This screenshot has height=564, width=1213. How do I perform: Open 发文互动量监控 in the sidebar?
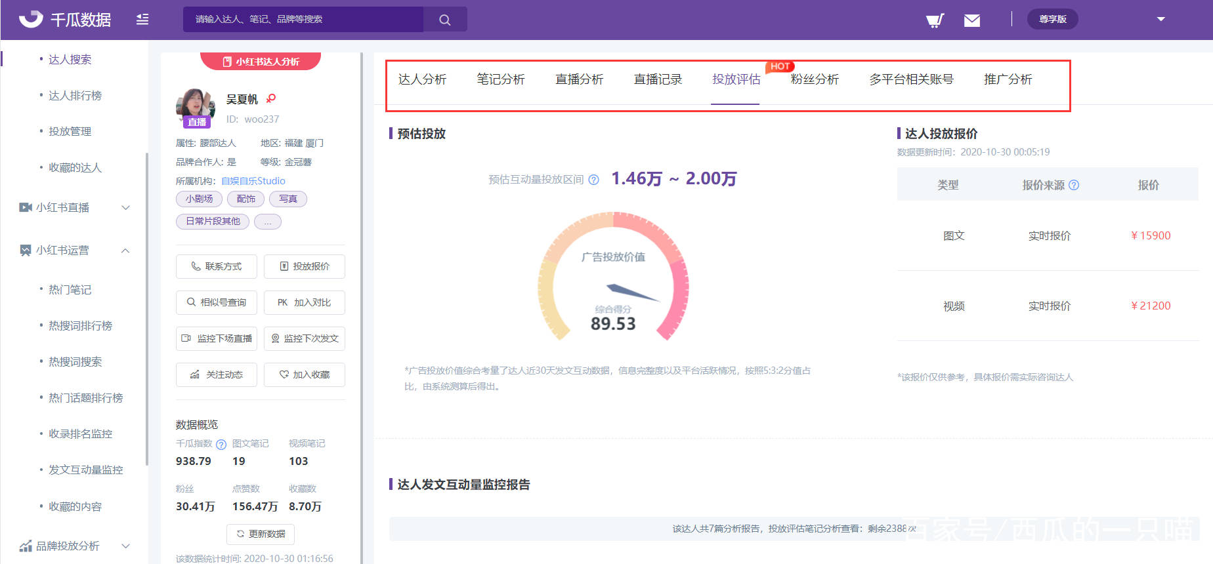(x=85, y=470)
